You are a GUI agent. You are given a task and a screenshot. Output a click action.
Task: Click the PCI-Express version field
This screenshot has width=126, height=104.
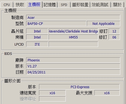tap(79, 87)
